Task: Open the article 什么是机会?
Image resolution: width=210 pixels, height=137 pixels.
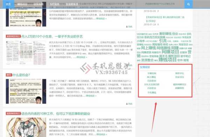Action: pos(21,75)
